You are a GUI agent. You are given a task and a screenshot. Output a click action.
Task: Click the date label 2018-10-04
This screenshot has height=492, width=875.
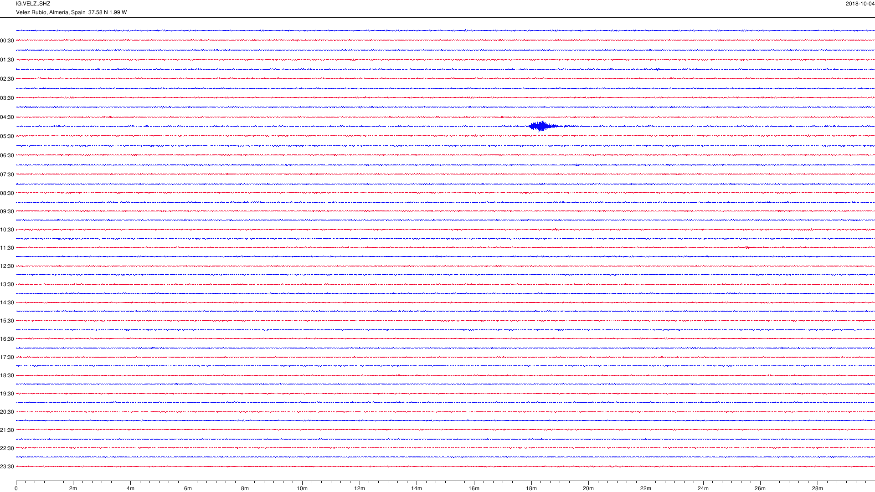[860, 4]
